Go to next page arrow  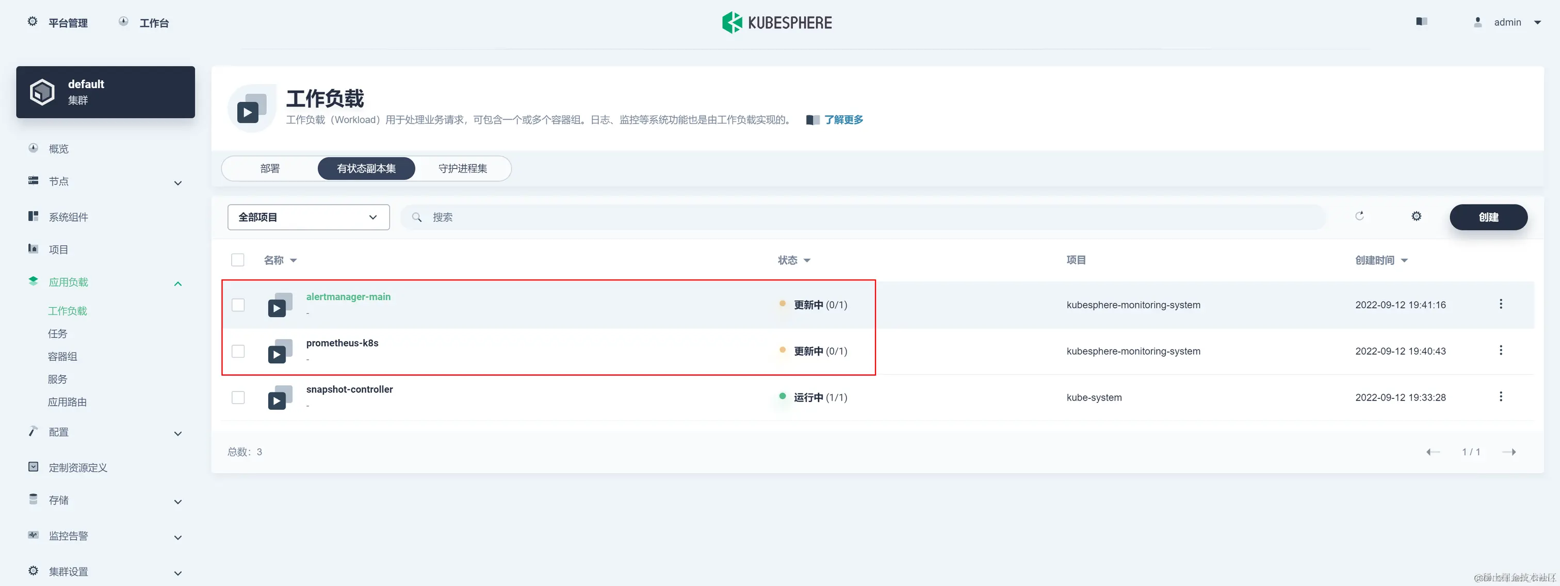pyautogui.click(x=1508, y=452)
